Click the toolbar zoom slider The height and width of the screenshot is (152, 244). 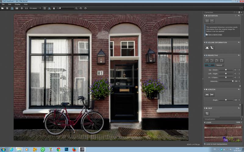point(66,8)
